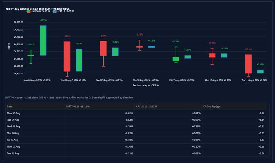The width and height of the screenshot is (275, 163).
Task: Click the y-axis tick '24,700.00'
Action: [19, 37]
